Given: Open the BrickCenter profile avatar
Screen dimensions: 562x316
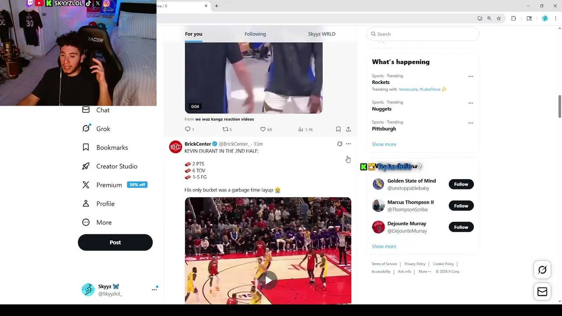Looking at the screenshot, I should [x=176, y=147].
